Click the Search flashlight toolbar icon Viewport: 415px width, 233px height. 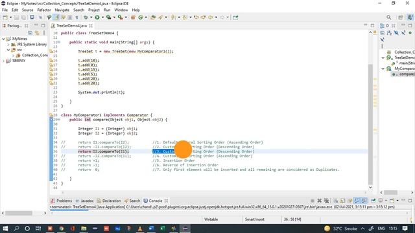(x=161, y=17)
